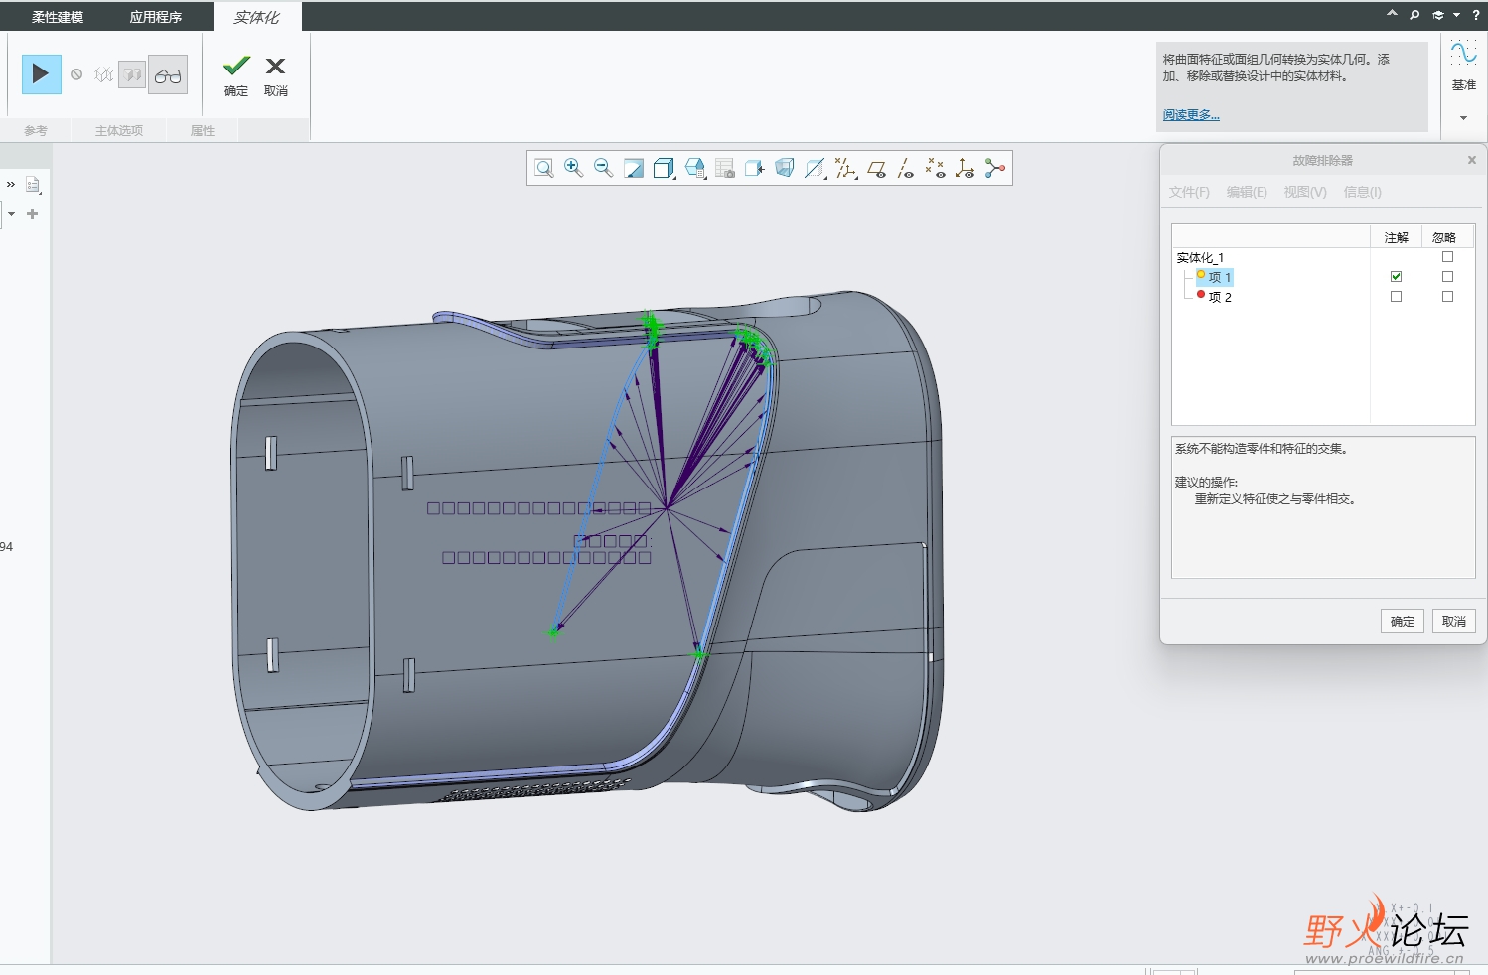
Task: Click the command search magnifier icon
Action: click(x=1414, y=14)
